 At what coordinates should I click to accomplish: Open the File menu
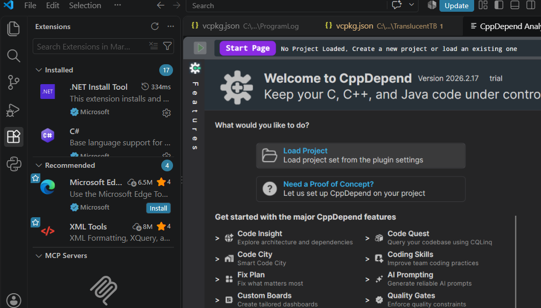coord(30,6)
